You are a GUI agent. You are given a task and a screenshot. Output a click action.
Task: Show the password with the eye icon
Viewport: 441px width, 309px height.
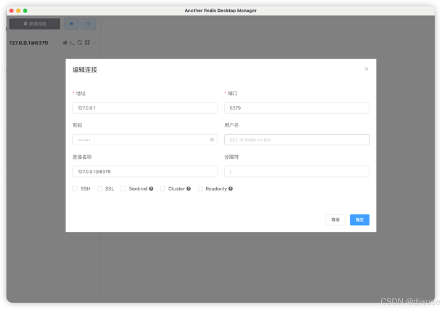tap(212, 140)
